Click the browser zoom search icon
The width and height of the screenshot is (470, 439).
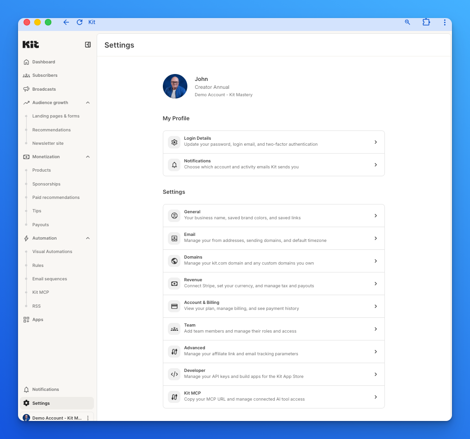[408, 22]
